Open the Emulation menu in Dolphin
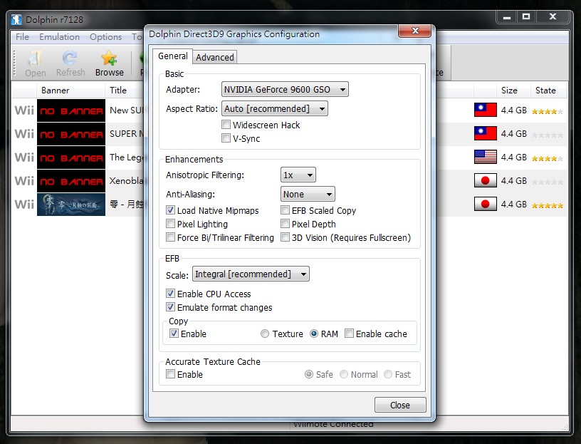Screen dimensions: 581x444 59,37
